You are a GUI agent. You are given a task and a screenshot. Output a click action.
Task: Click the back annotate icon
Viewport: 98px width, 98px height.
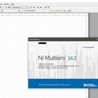click(x=38, y=7)
